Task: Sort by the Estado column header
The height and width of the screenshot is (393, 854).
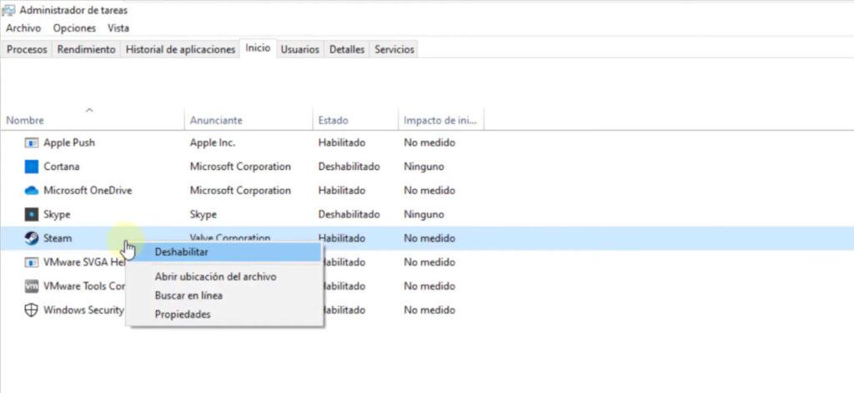Action: [x=333, y=120]
